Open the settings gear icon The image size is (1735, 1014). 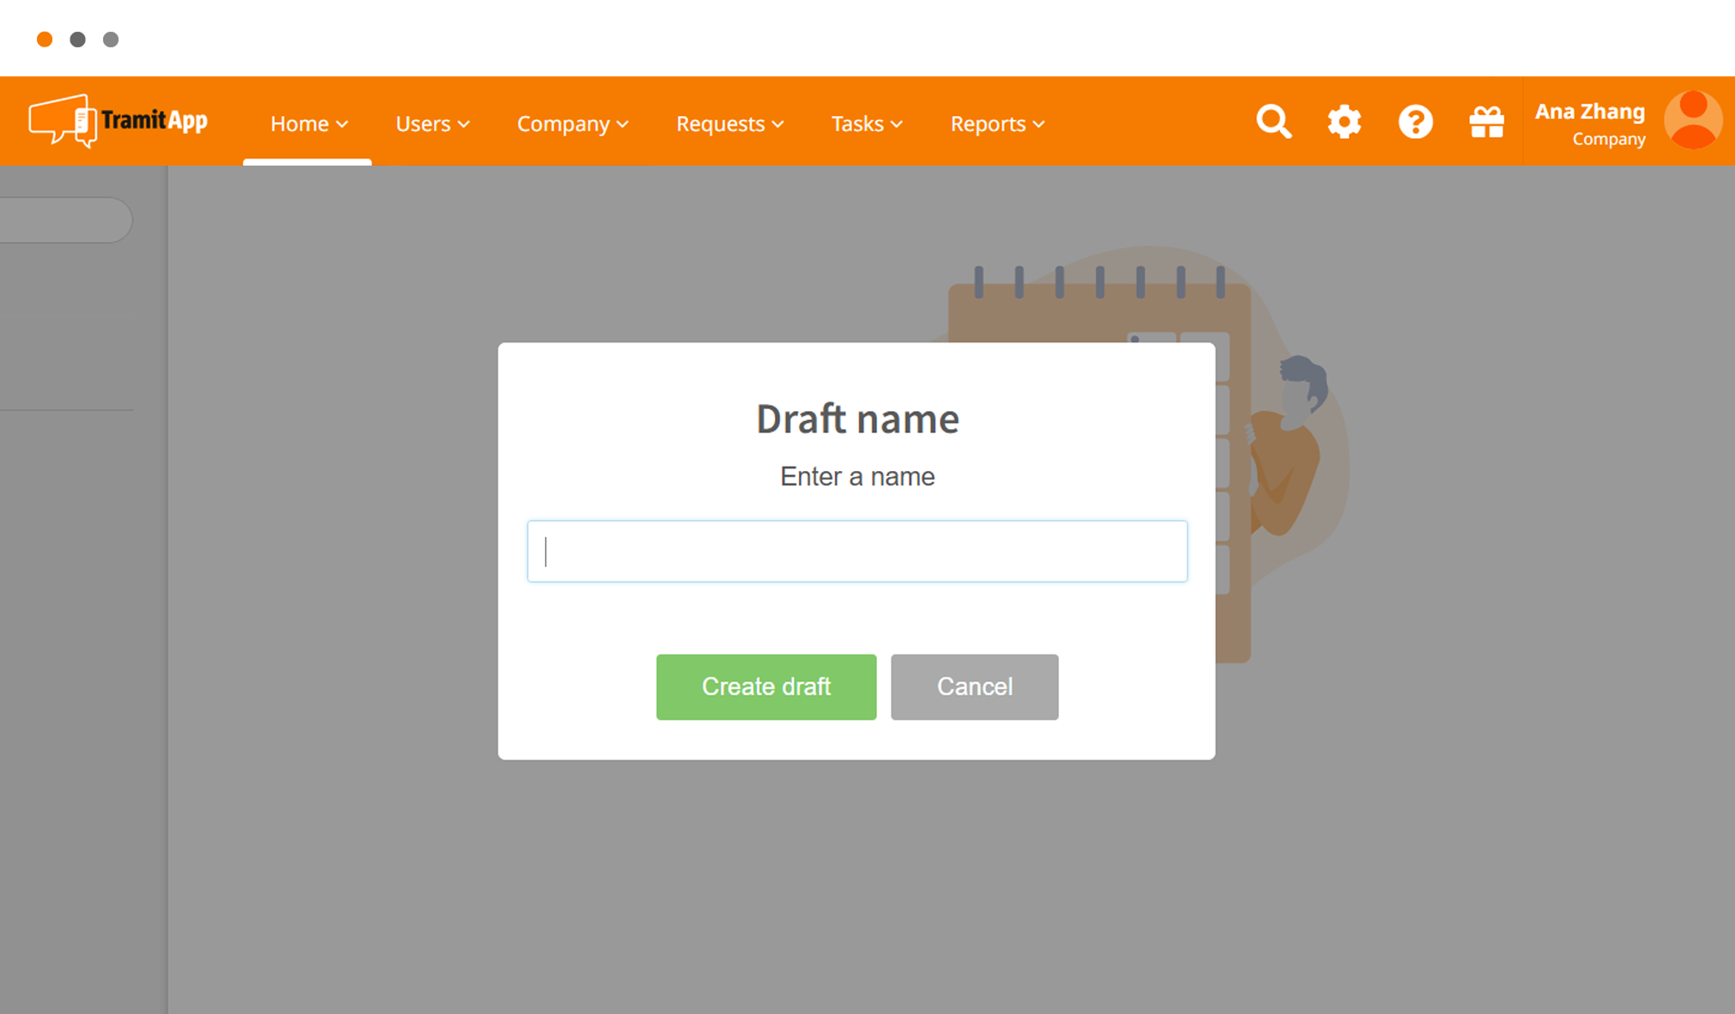tap(1345, 122)
